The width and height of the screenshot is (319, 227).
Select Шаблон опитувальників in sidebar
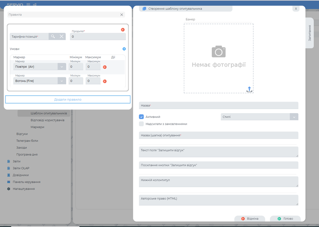pyautogui.click(x=49, y=113)
